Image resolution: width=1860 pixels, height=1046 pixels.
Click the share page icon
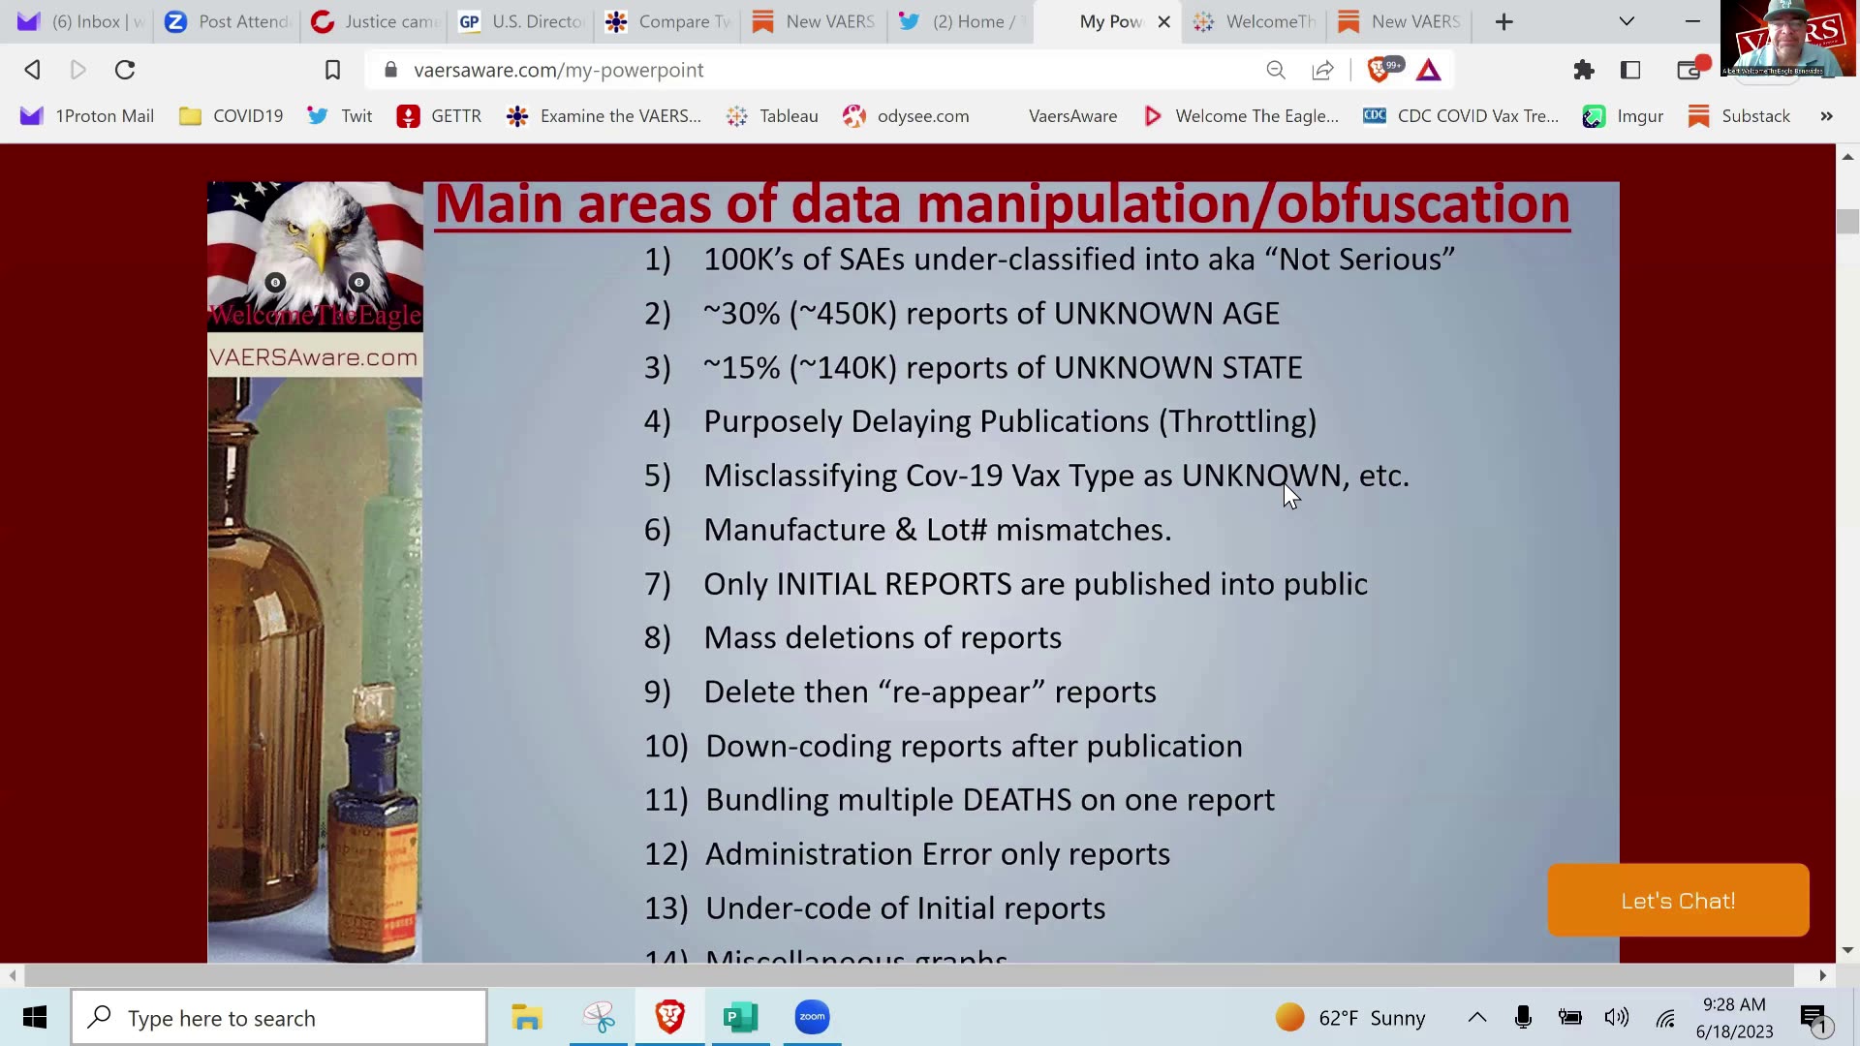pyautogui.click(x=1322, y=70)
